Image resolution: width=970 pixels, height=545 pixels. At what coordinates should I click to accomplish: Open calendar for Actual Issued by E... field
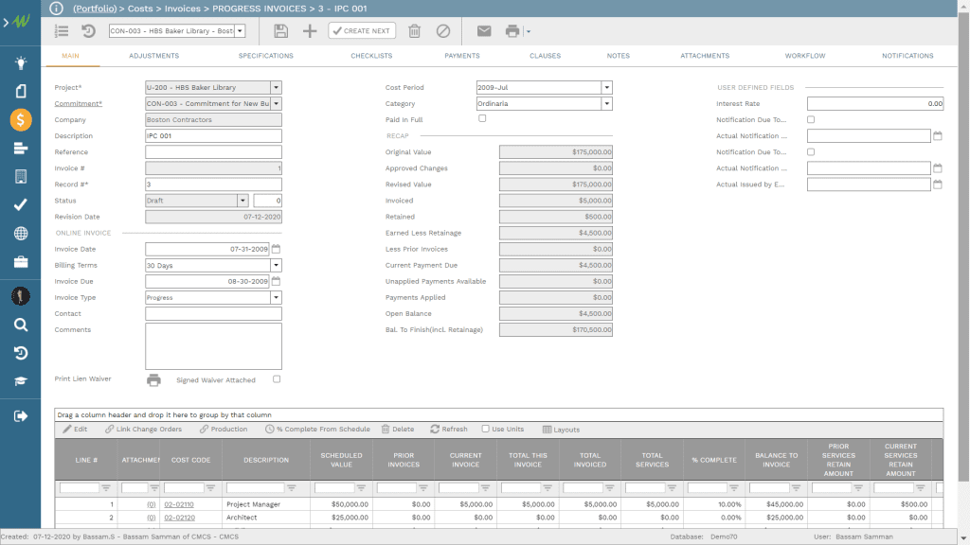click(937, 185)
